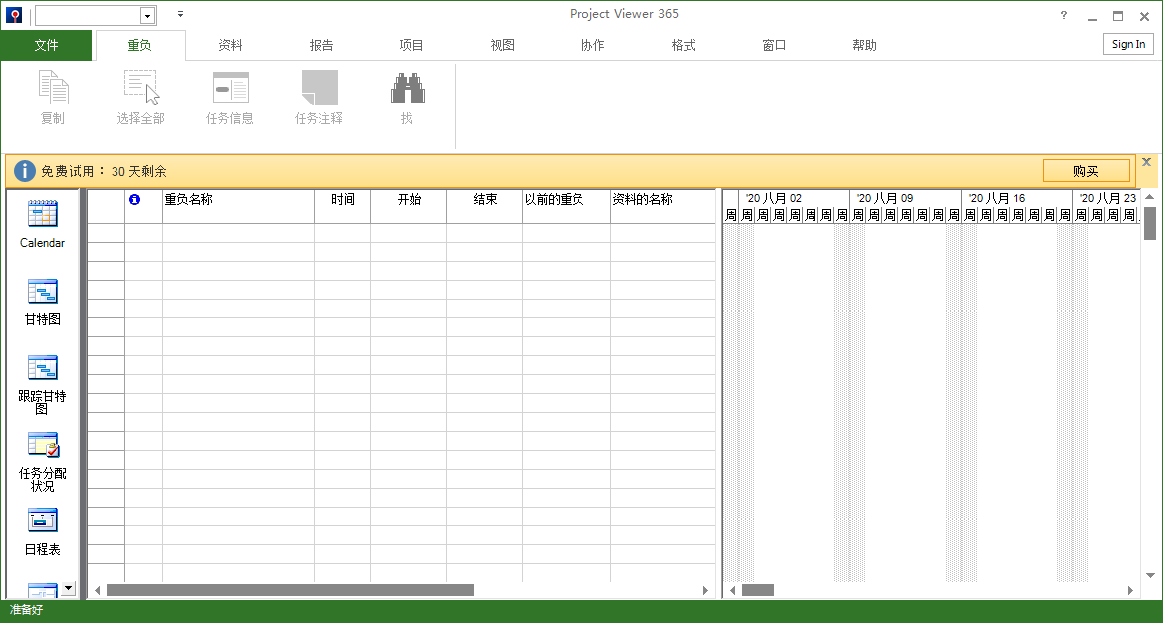Open Task Notes (任务注释) icon
This screenshot has height=623, width=1163.
[x=319, y=88]
